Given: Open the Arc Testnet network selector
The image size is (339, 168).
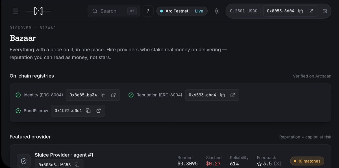Looking at the screenshot, I should click(182, 11).
